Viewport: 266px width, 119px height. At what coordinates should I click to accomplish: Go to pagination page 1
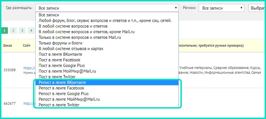tap(4, 31)
